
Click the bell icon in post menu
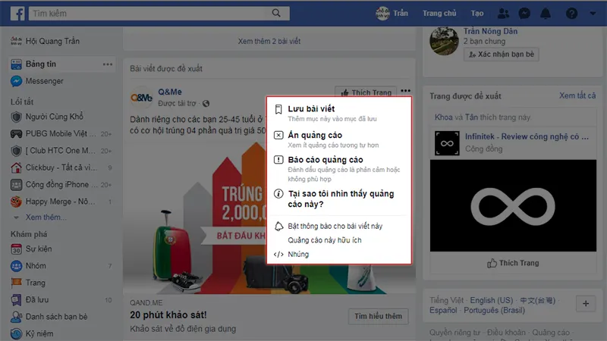click(x=278, y=226)
